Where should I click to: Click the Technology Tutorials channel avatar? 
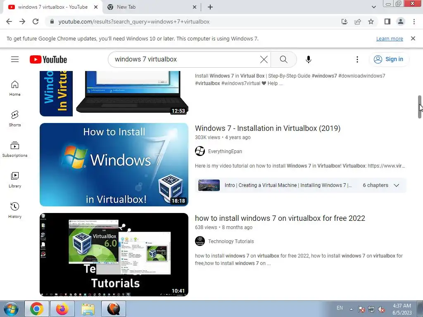point(200,241)
